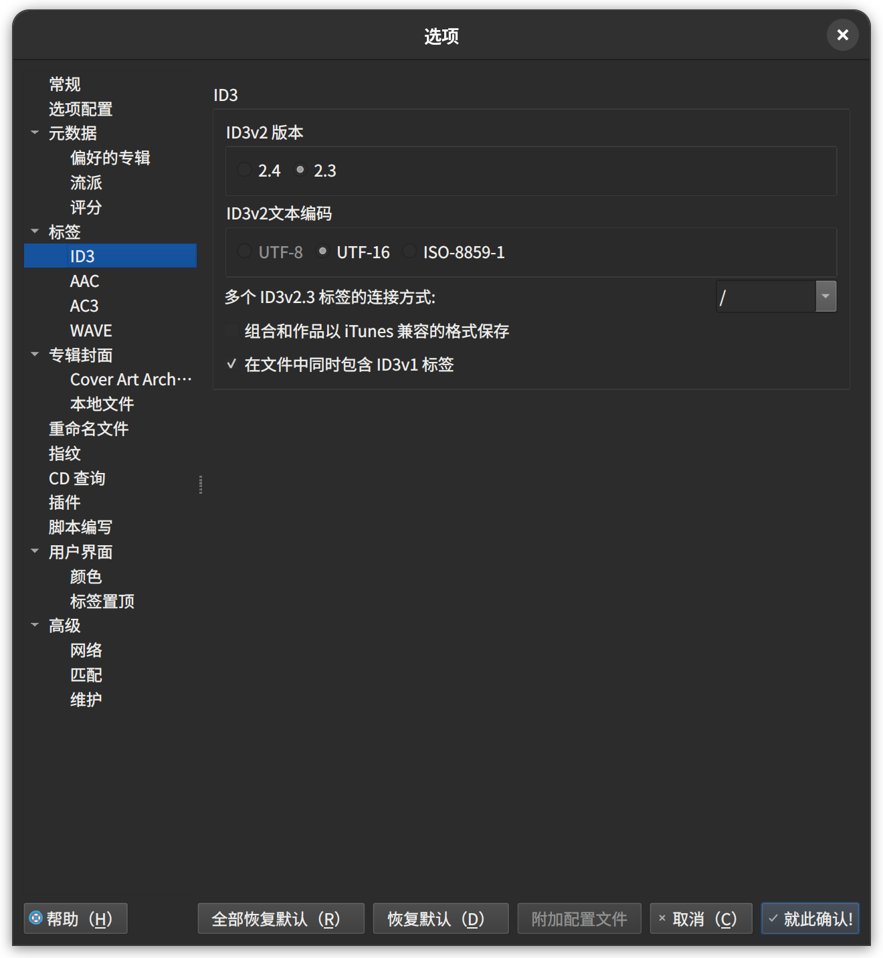The image size is (883, 958).
Task: Select the 2.4 ID3v2 version
Action: point(244,170)
